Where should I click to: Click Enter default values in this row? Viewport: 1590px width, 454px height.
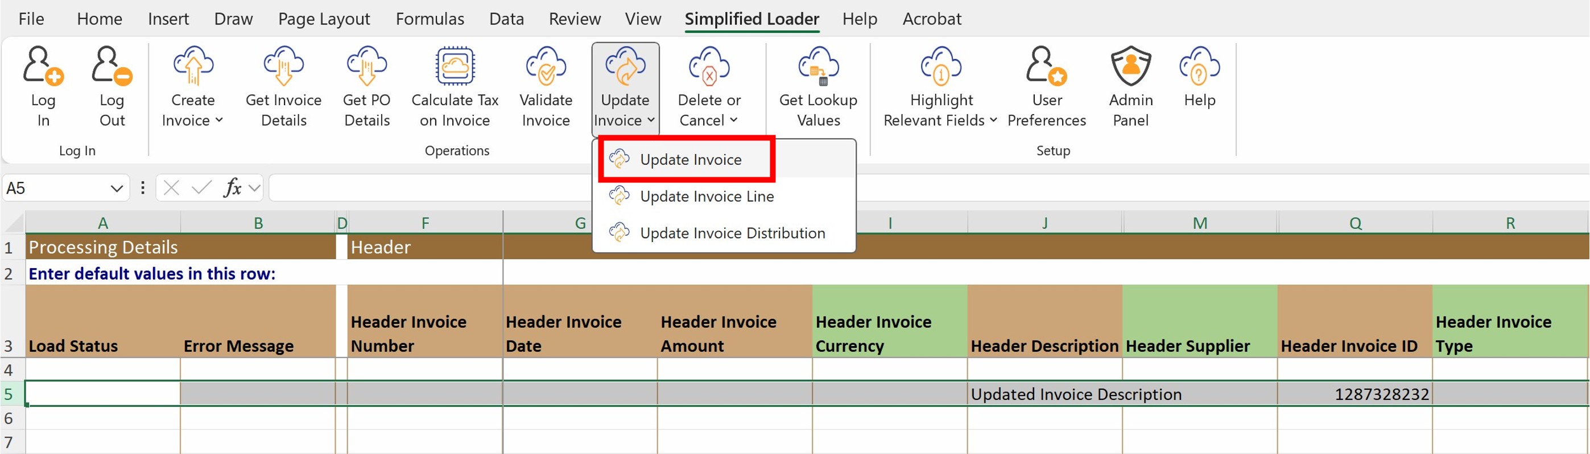(152, 273)
